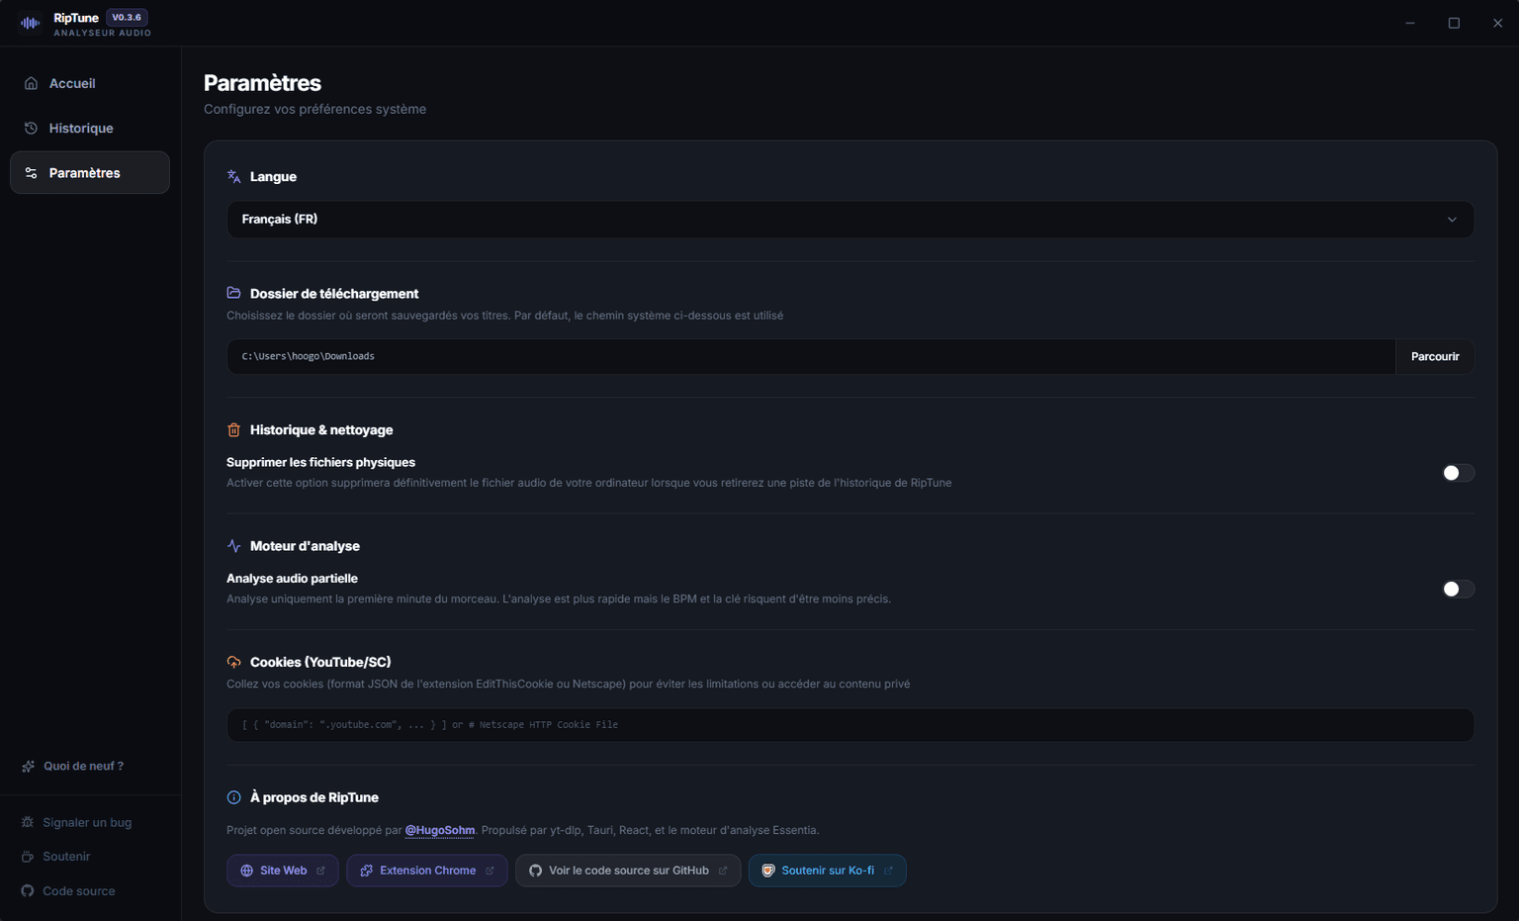This screenshot has width=1519, height=921.
Task: Click the cloud icon by Cookies heading
Action: [x=234, y=662]
